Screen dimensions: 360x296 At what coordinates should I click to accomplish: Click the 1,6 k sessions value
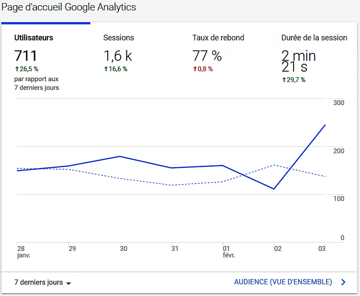point(118,56)
